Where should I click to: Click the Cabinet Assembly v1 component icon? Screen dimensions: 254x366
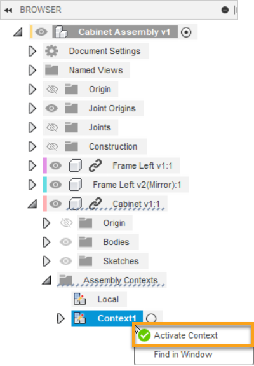(60, 32)
